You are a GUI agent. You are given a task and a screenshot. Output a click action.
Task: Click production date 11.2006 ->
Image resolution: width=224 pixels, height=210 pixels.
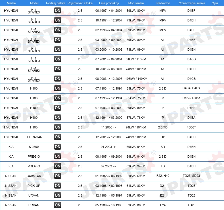tap(109, 127)
